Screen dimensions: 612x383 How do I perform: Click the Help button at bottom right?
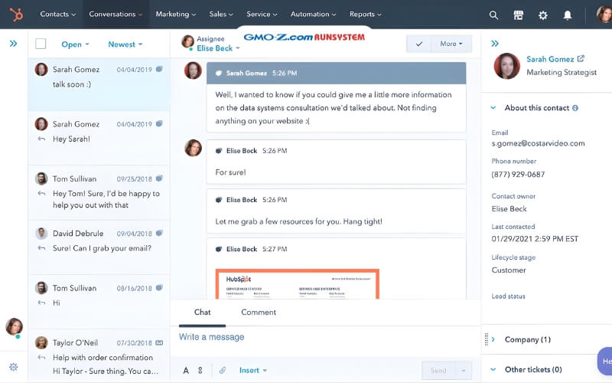point(605,361)
